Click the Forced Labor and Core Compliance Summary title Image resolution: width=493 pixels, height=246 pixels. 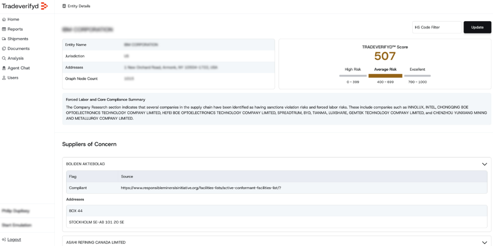click(106, 99)
